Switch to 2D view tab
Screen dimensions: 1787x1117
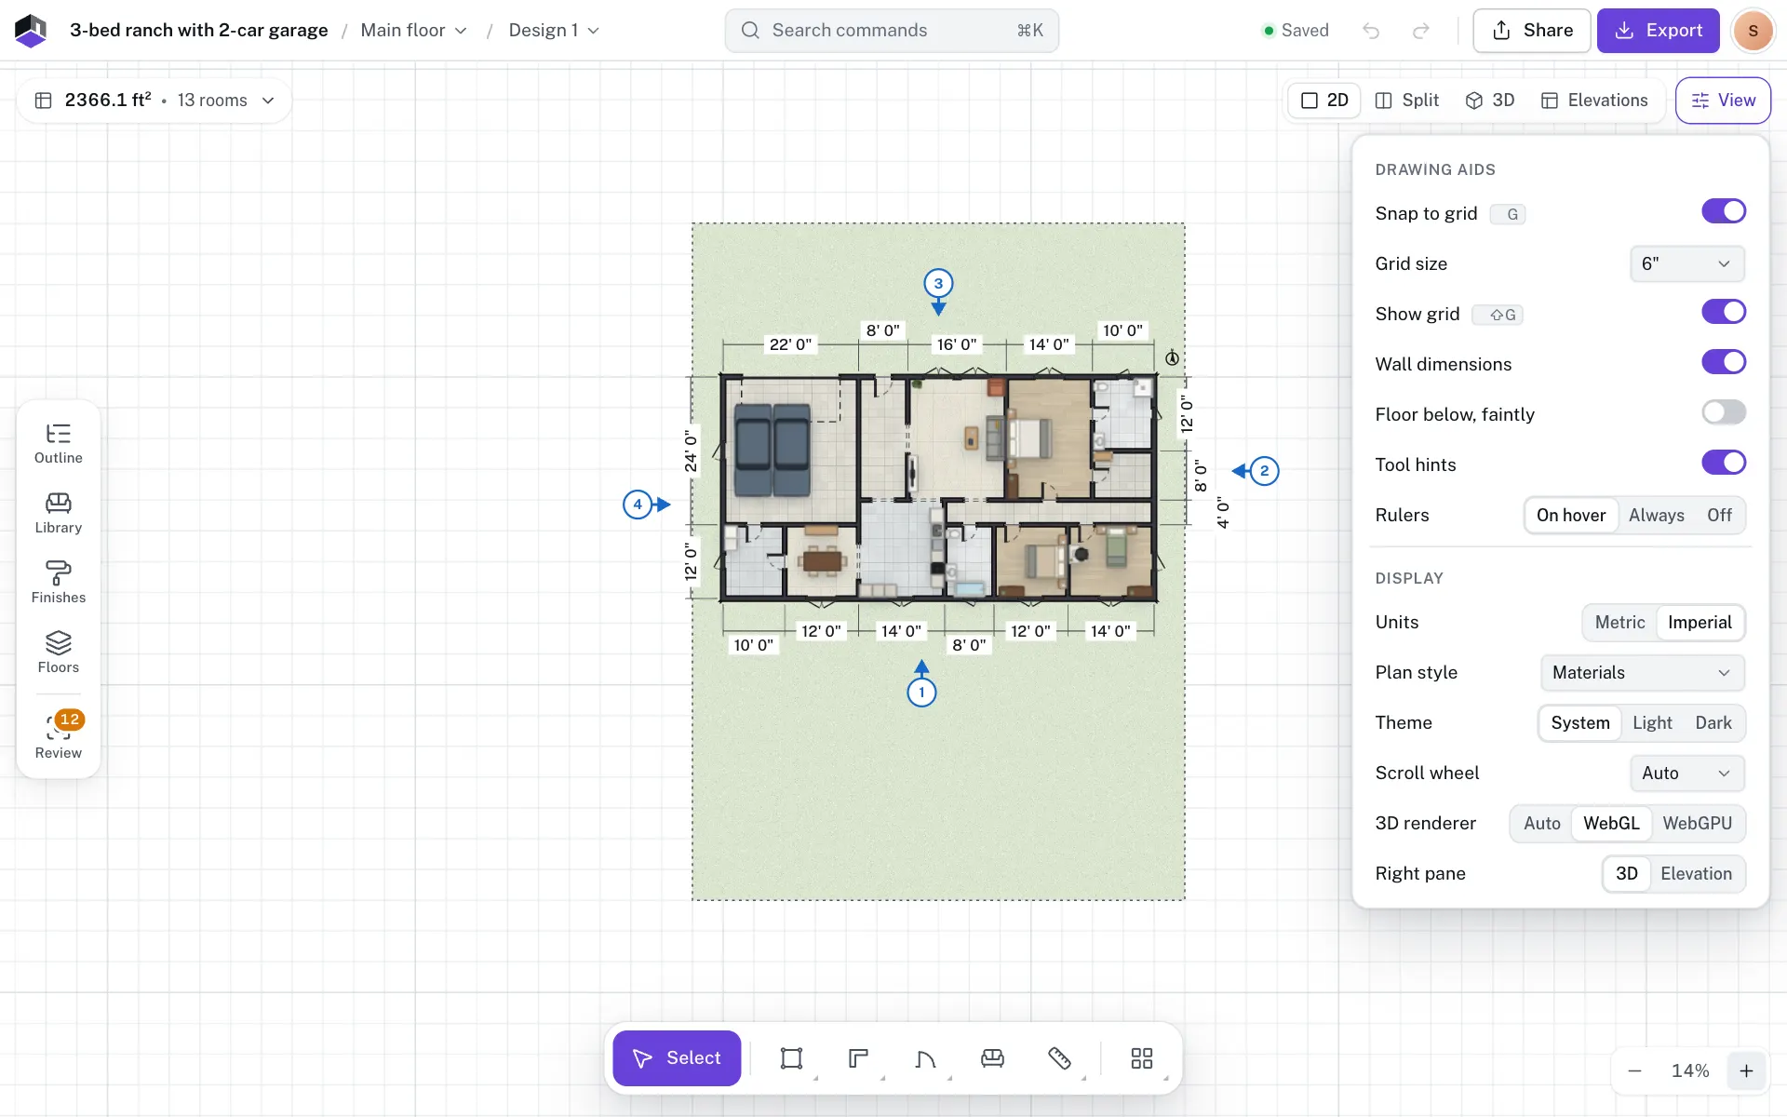(x=1324, y=101)
